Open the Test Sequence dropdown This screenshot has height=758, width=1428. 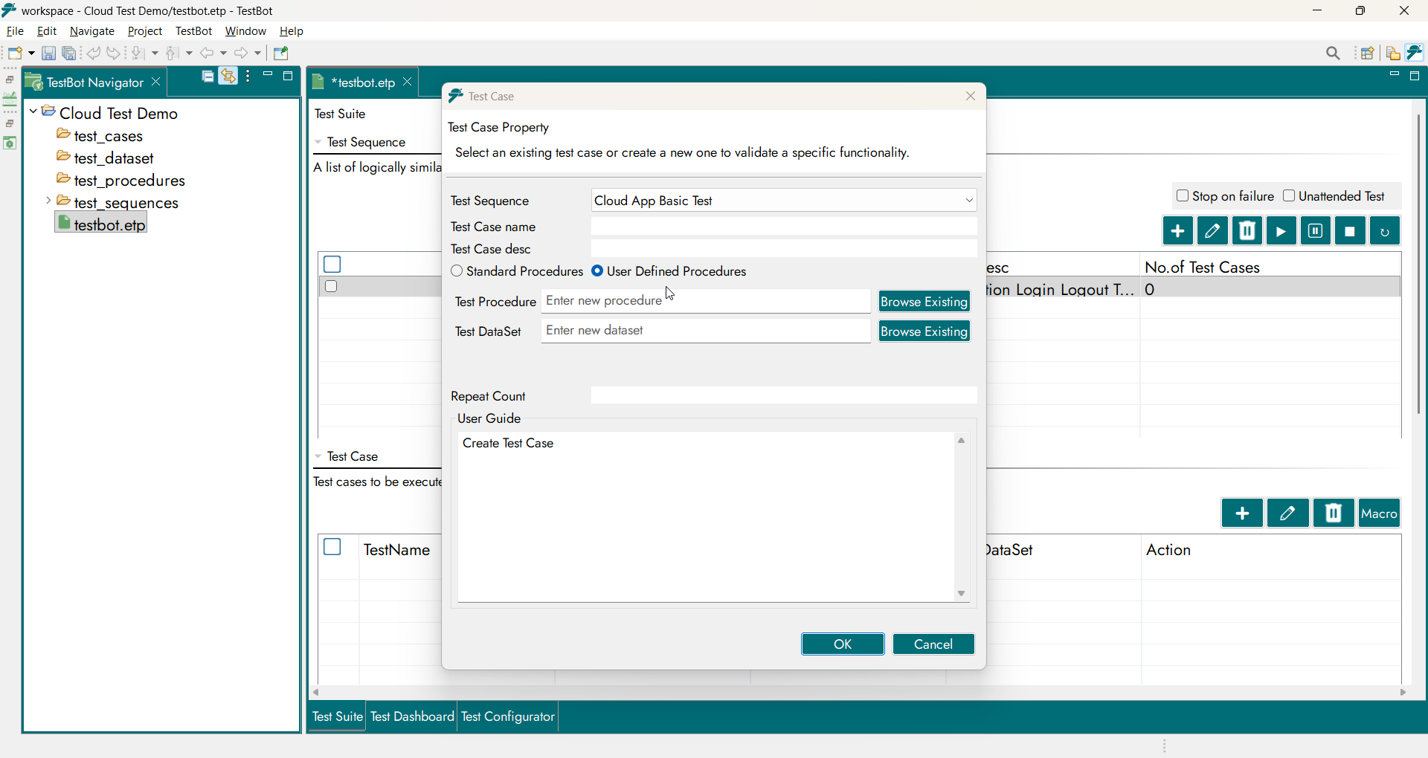[x=968, y=201]
